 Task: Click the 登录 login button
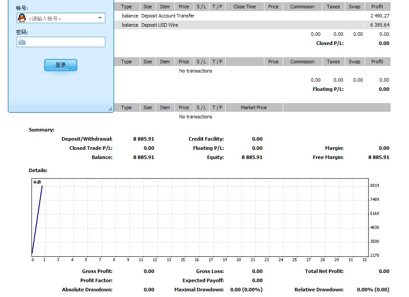(x=61, y=65)
